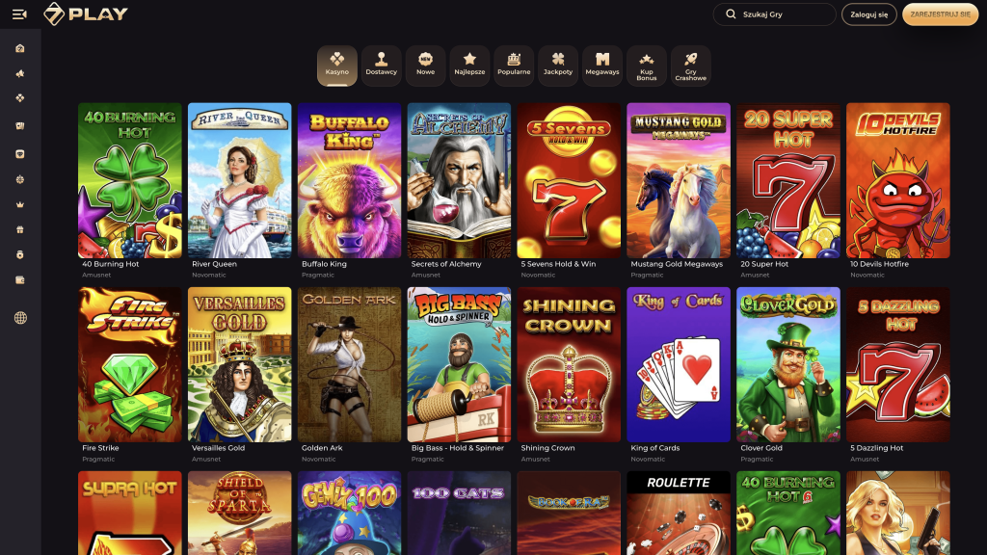Open the Popularne category
Viewport: 987px width, 555px height.
click(x=514, y=66)
